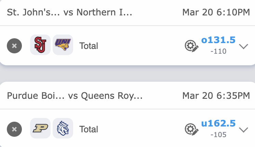Click the Purdue P logo
The height and width of the screenshot is (147, 255).
[x=40, y=128]
